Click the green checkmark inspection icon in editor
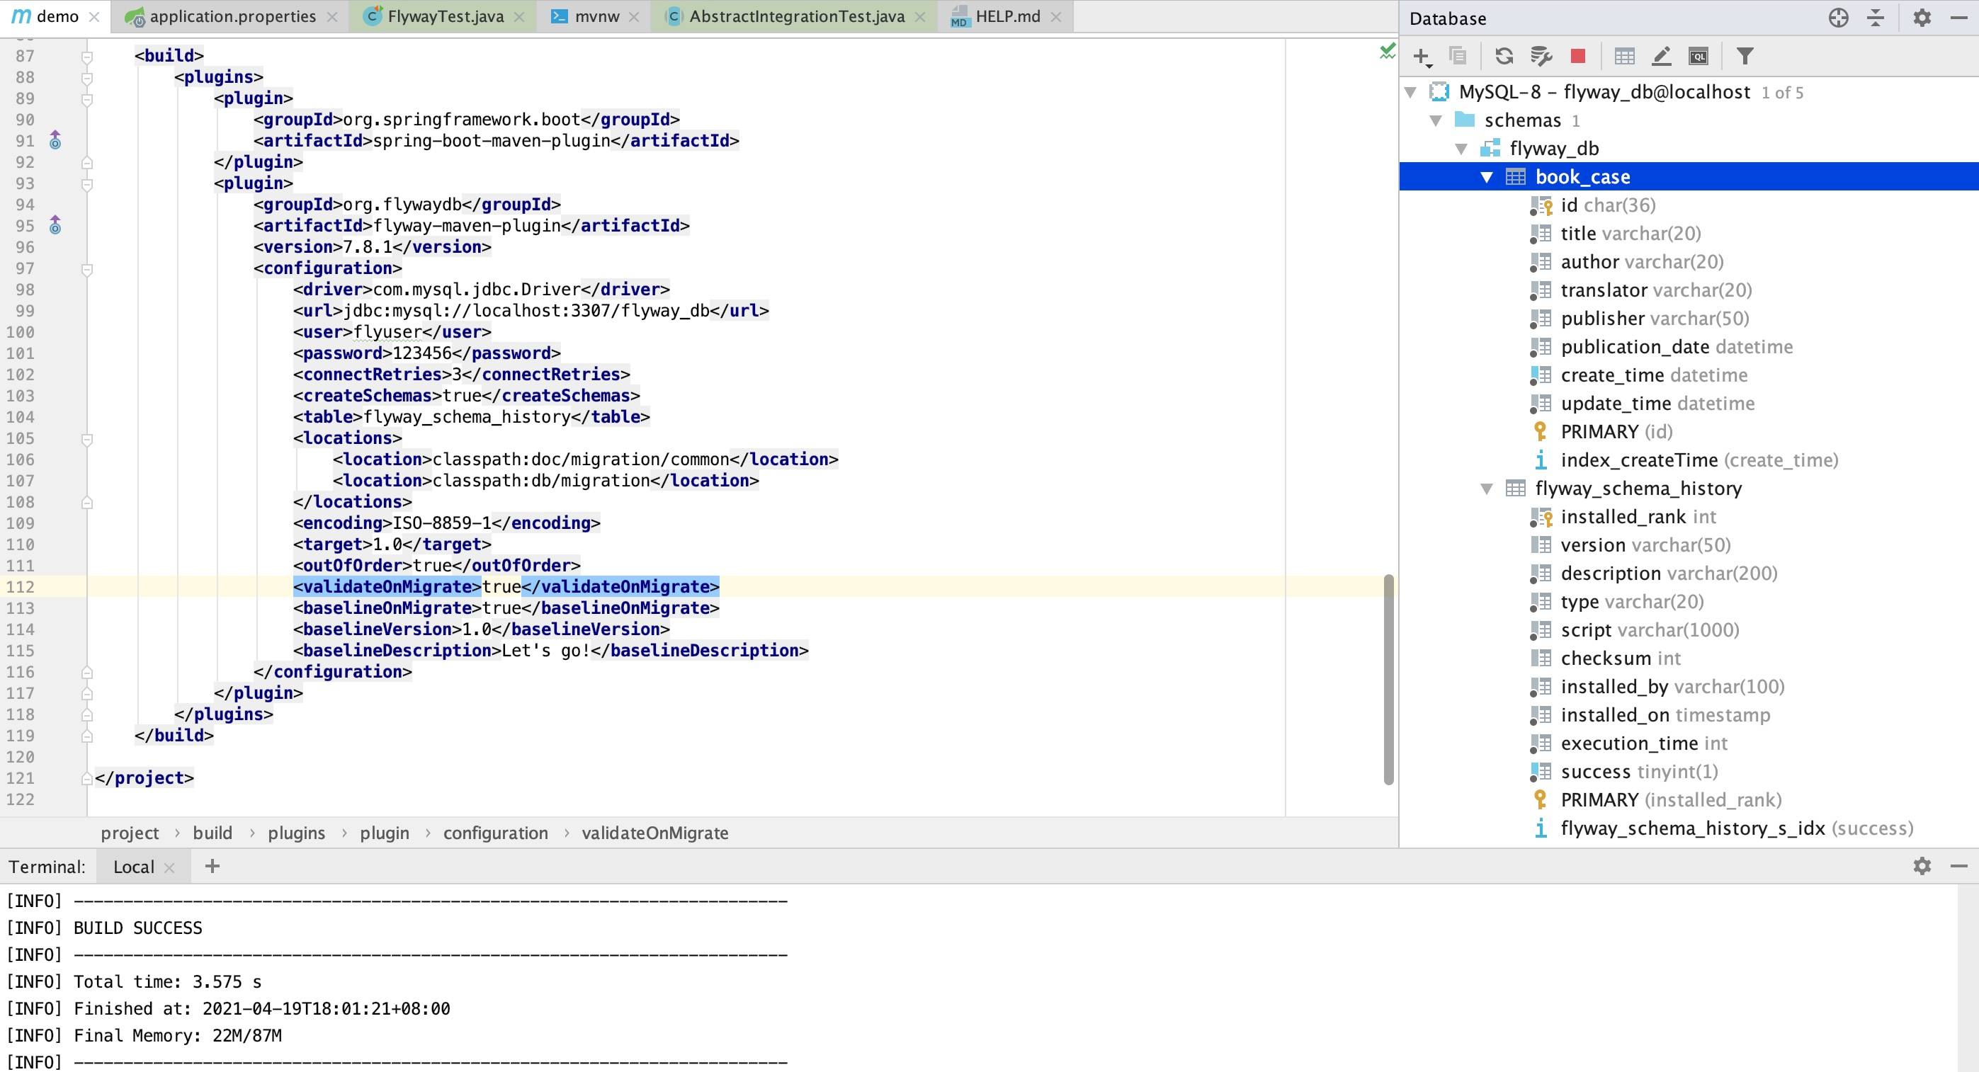 (1388, 52)
